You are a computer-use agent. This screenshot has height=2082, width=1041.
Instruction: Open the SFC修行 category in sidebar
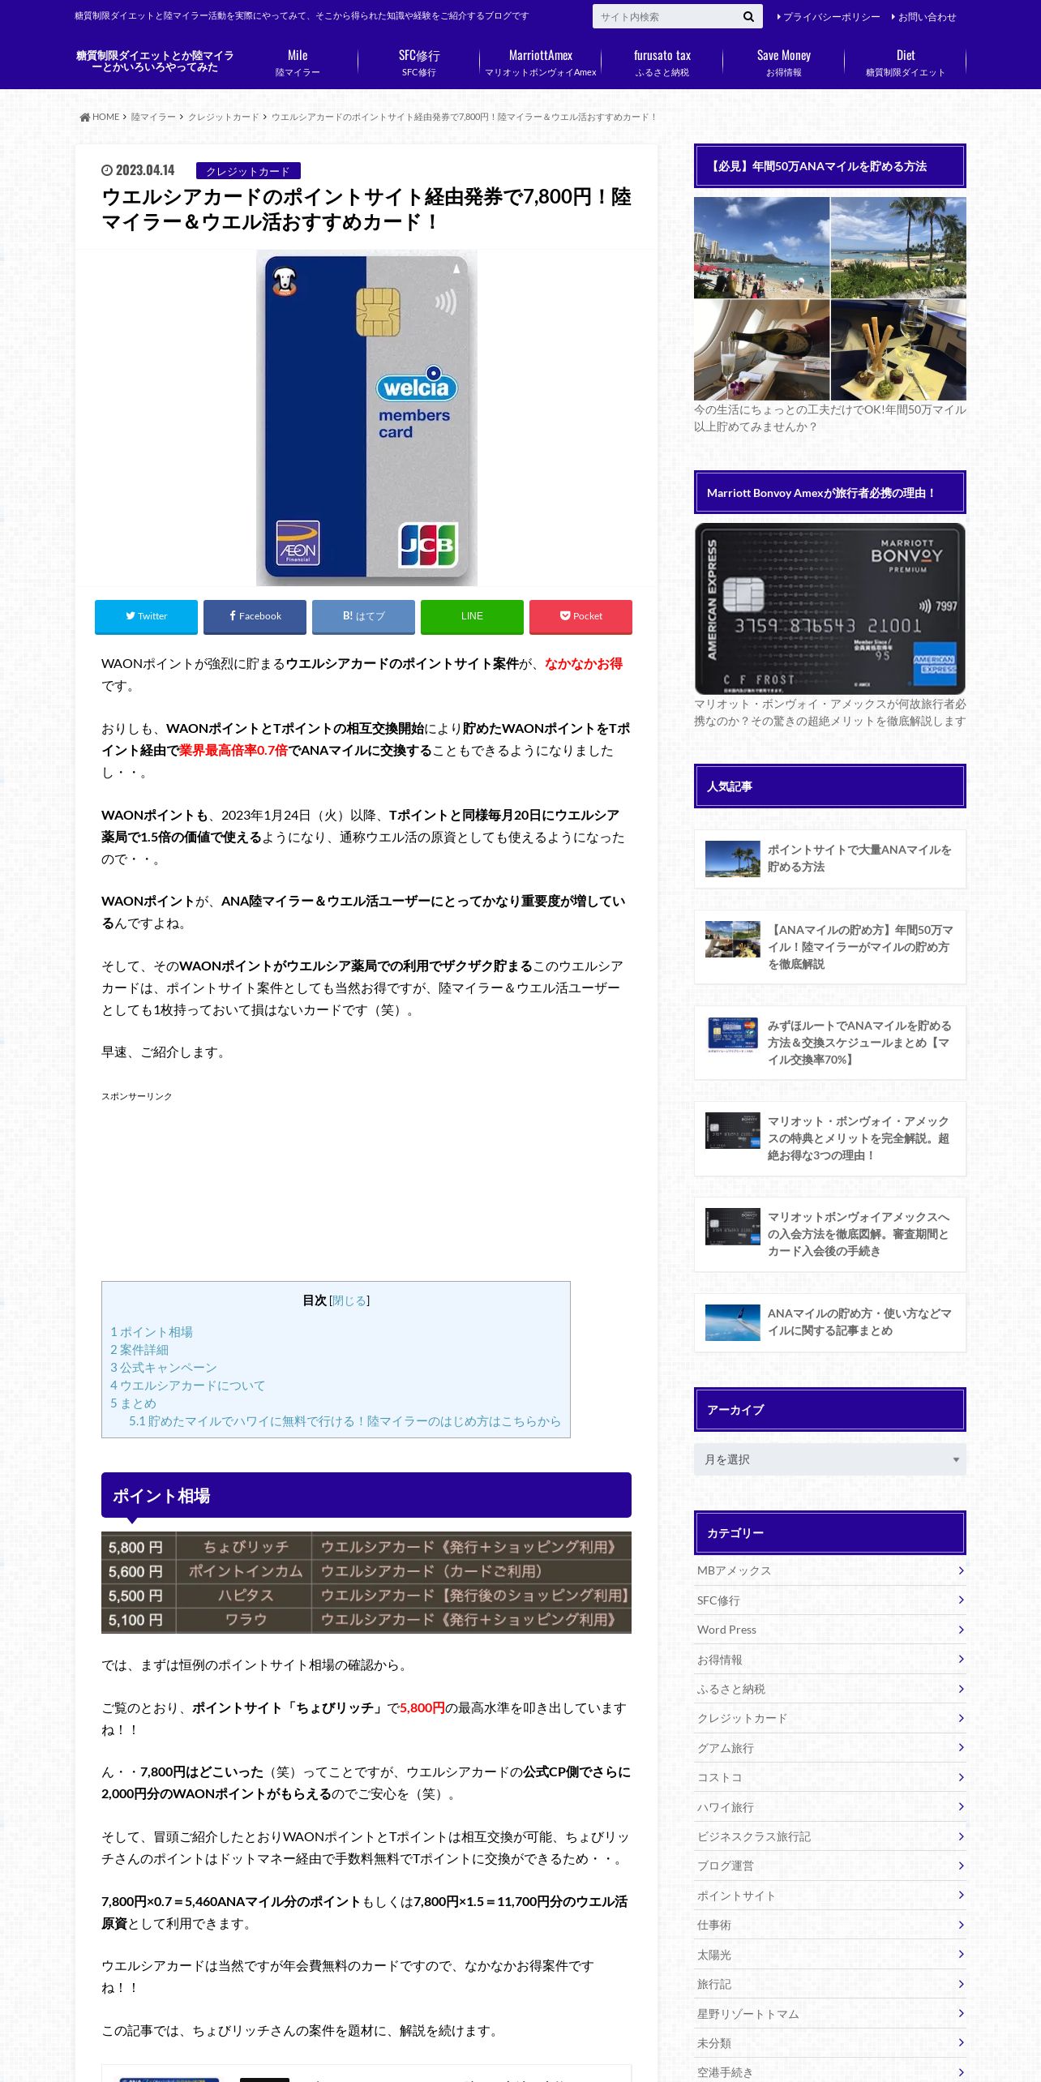[830, 1600]
